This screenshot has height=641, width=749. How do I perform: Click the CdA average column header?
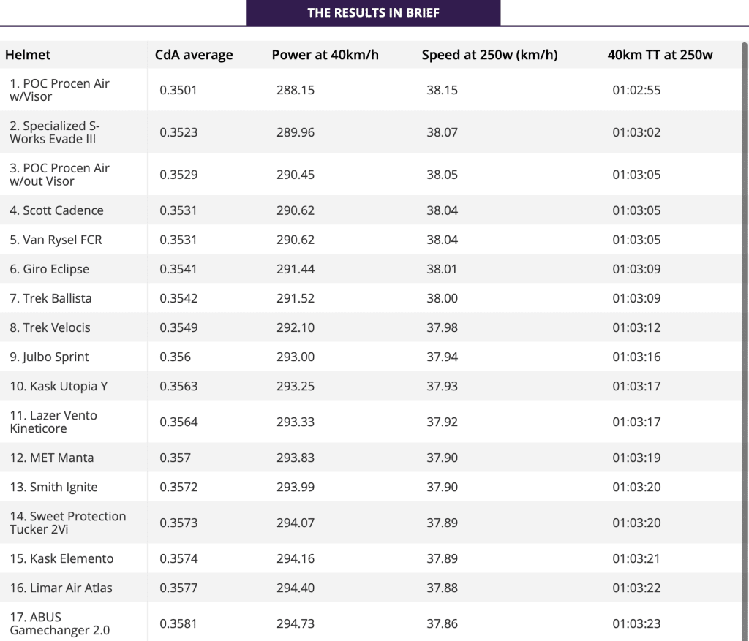194,55
